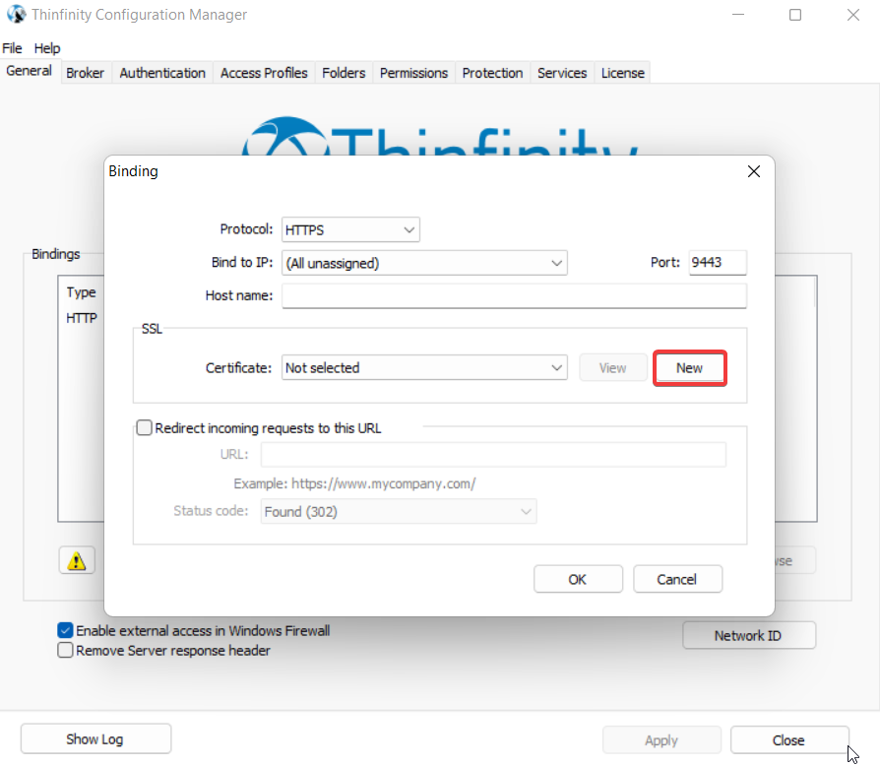This screenshot has width=880, height=766.
Task: Close the Thinfinity Configuration Manager window
Action: coord(853,15)
